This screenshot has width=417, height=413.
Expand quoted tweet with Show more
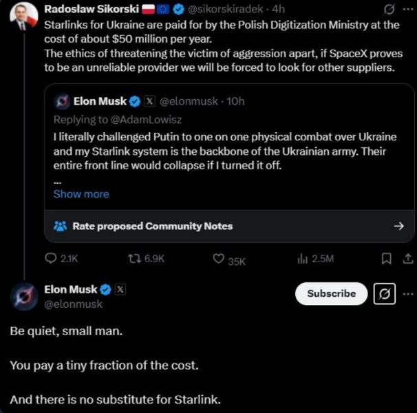81,194
